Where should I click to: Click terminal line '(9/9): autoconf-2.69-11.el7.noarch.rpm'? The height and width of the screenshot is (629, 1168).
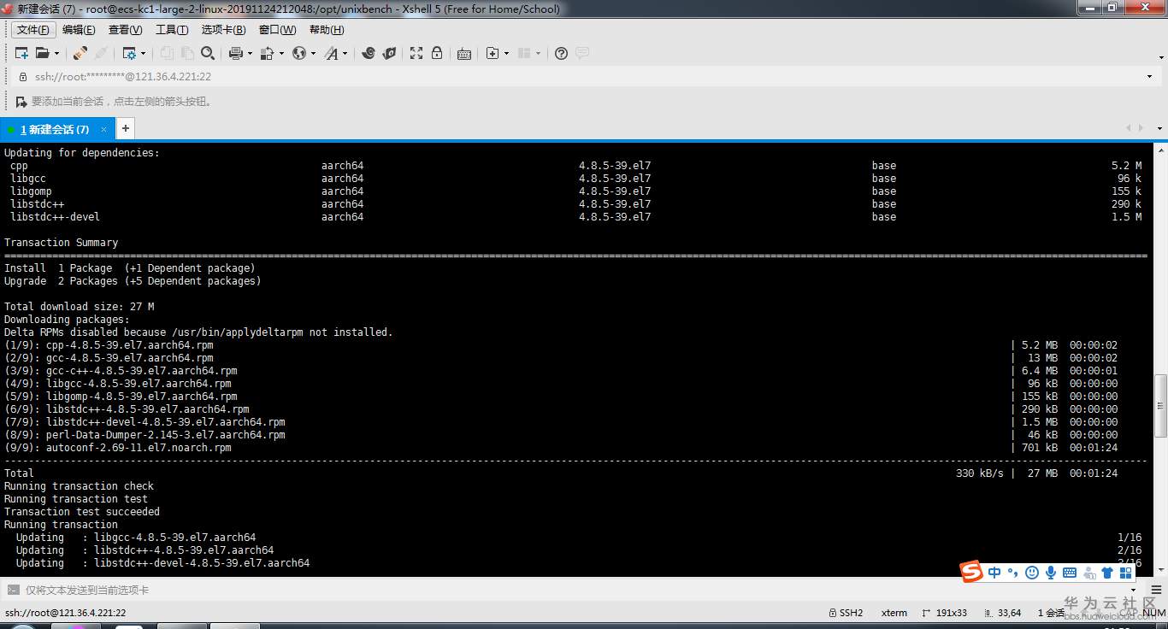118,448
